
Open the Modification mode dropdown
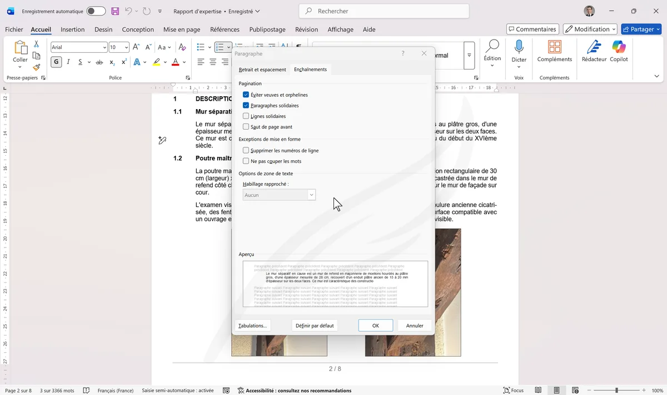pos(590,29)
